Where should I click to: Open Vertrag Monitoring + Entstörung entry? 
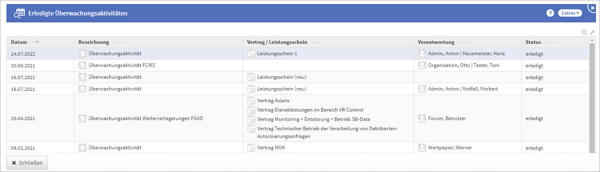point(313,119)
